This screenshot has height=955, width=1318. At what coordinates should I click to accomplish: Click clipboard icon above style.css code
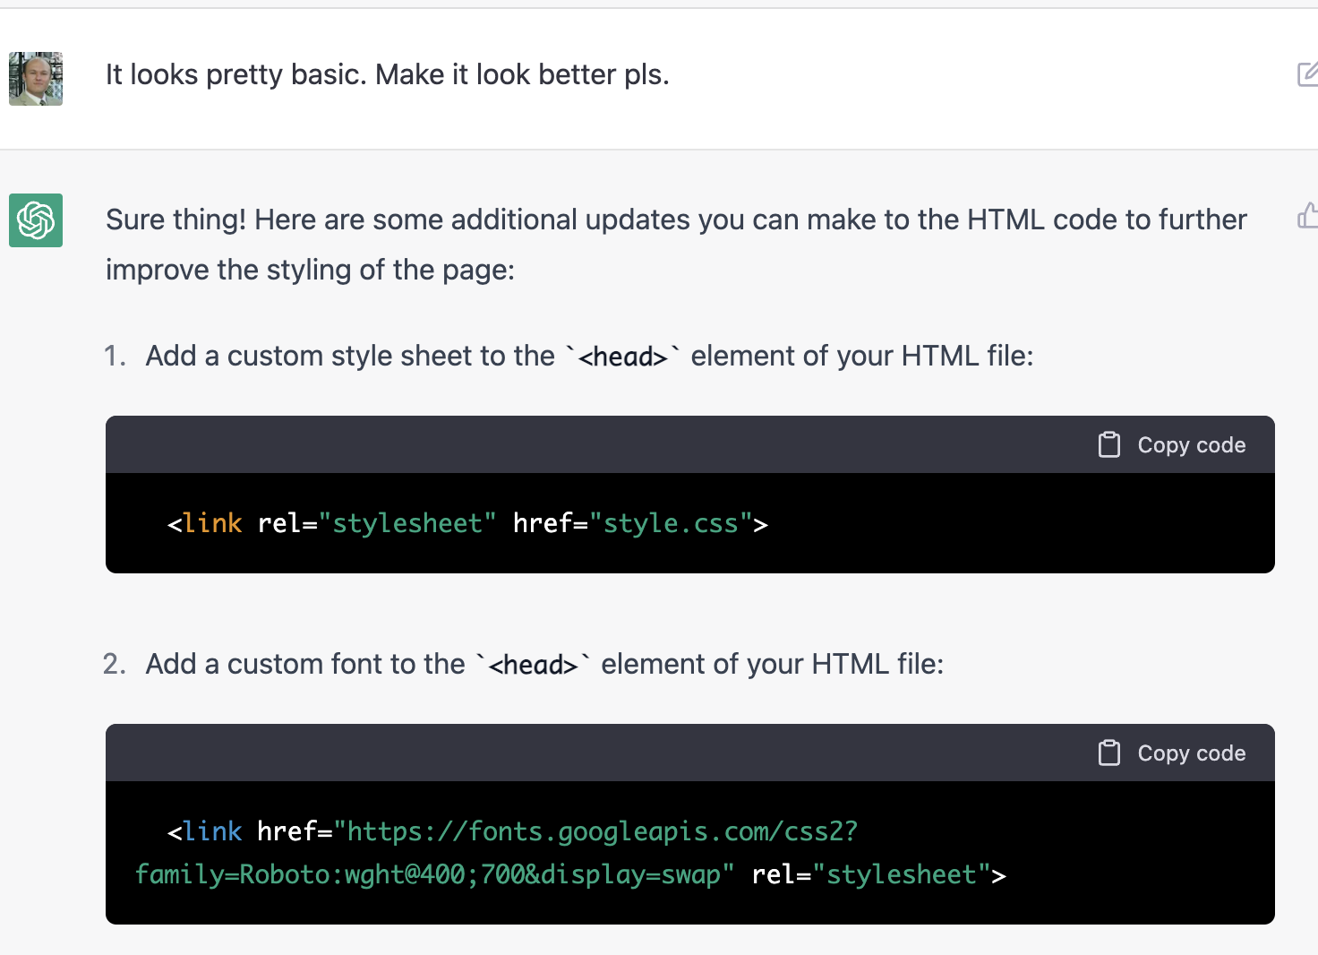(1109, 444)
